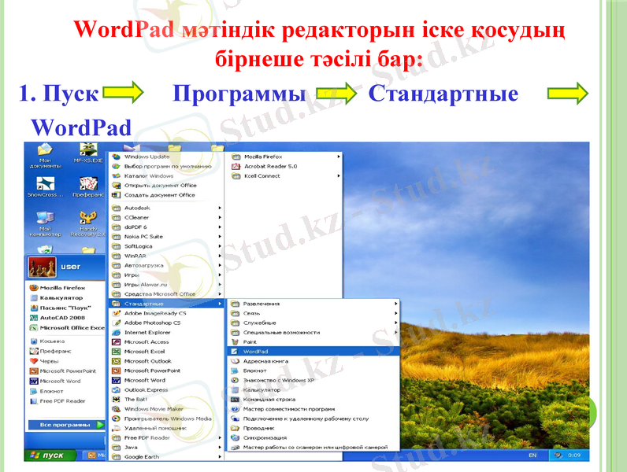
Task: Click the Paint icon in submenu
Action: point(235,342)
